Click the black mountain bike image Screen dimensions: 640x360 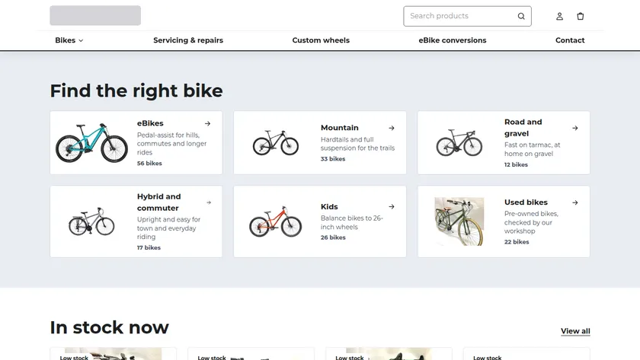[276, 142]
